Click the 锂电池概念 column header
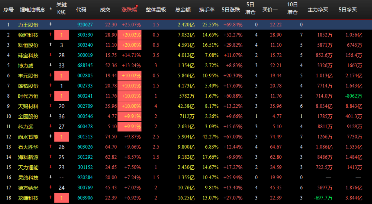372x204 pixels. pos(32,10)
